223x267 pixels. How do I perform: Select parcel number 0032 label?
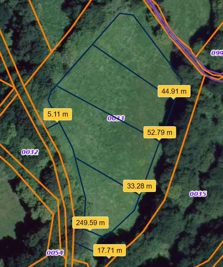click(x=30, y=152)
